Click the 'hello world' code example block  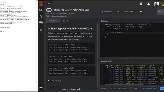71,47
